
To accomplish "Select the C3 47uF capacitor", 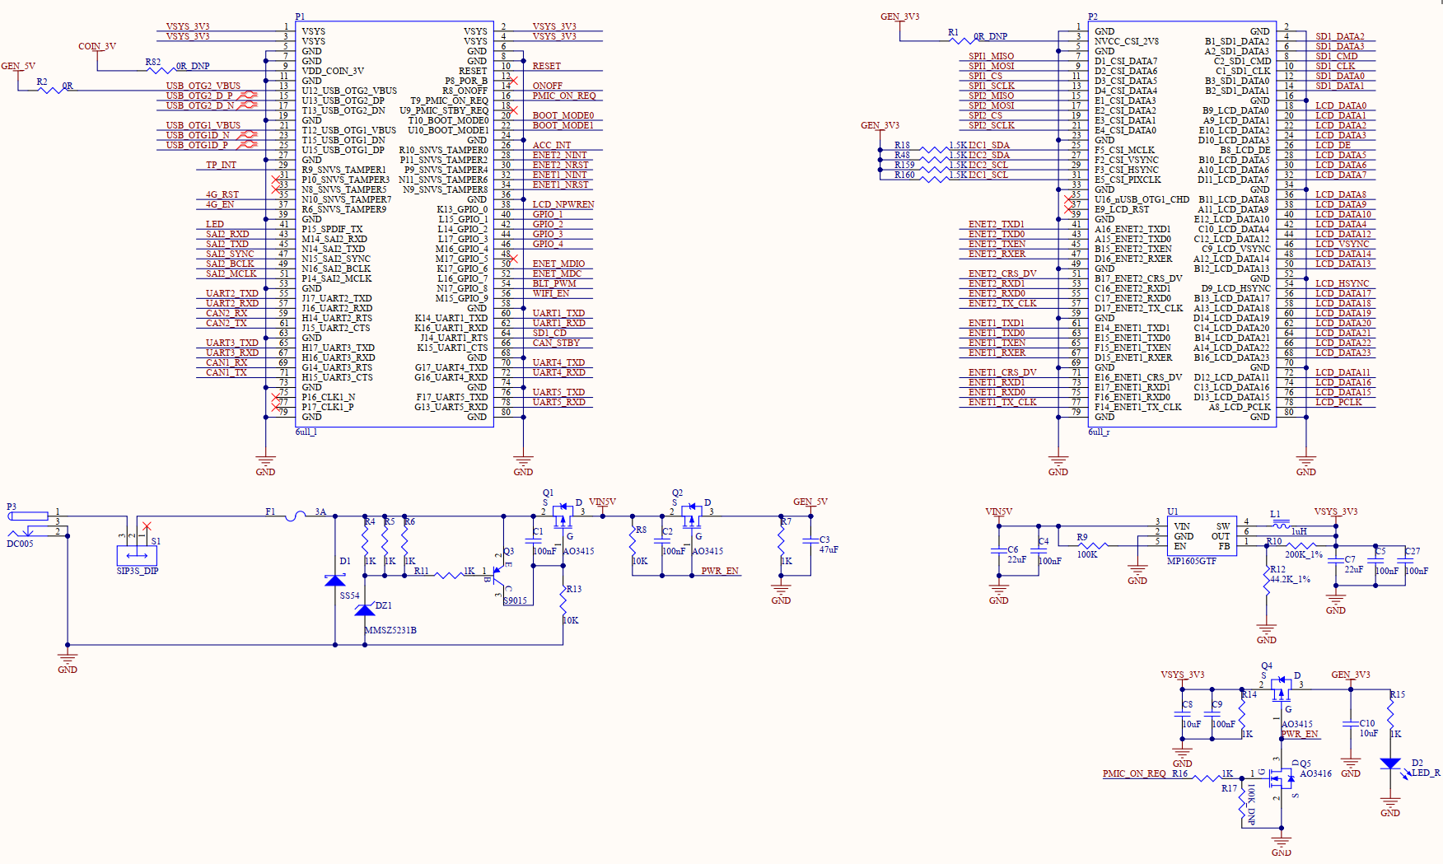I will click(810, 540).
